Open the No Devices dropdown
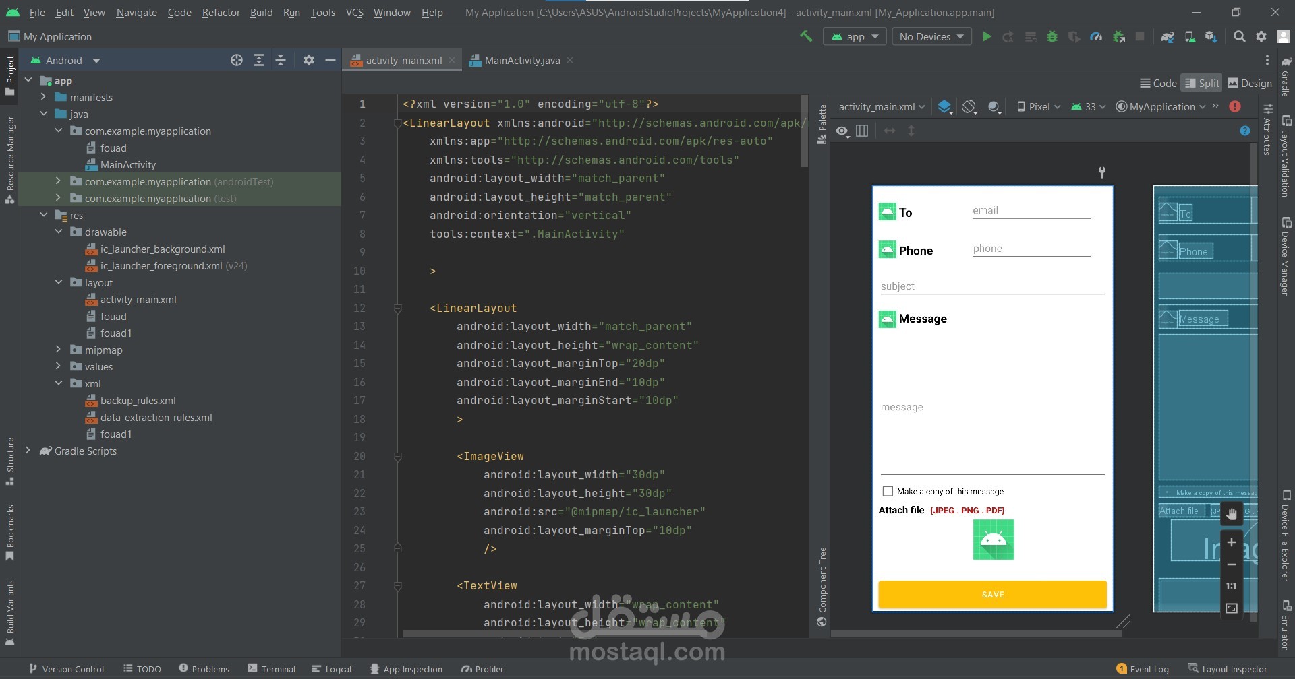The height and width of the screenshot is (679, 1295). pyautogui.click(x=931, y=37)
